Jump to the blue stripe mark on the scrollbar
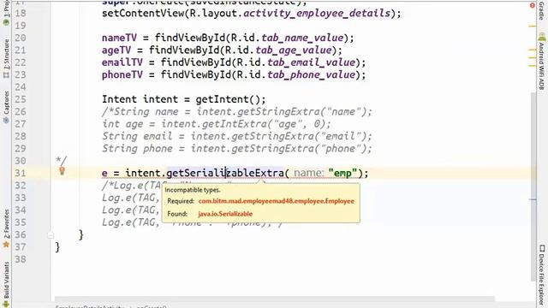The image size is (548, 308). pyautogui.click(x=533, y=199)
